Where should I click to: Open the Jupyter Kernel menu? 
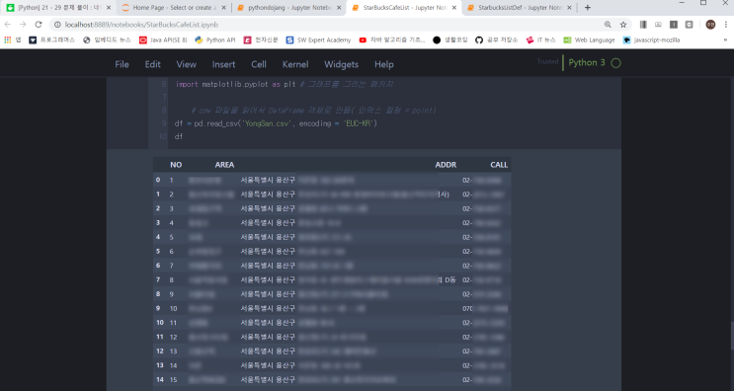click(x=295, y=64)
